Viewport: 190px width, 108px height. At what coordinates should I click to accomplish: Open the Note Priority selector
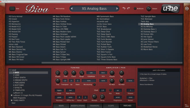point(71,90)
